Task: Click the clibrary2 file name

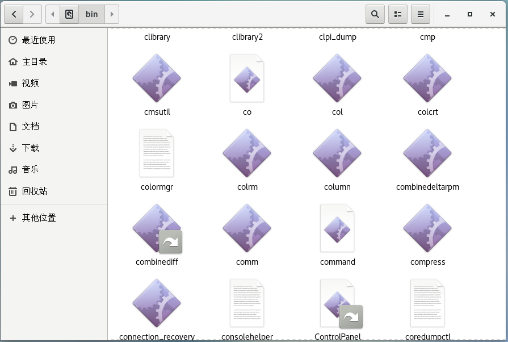Action: coord(247,37)
